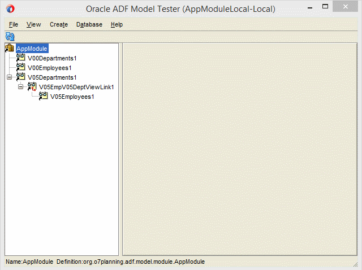Open the View menu

[34, 24]
